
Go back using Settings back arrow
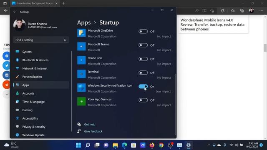point(15,12)
